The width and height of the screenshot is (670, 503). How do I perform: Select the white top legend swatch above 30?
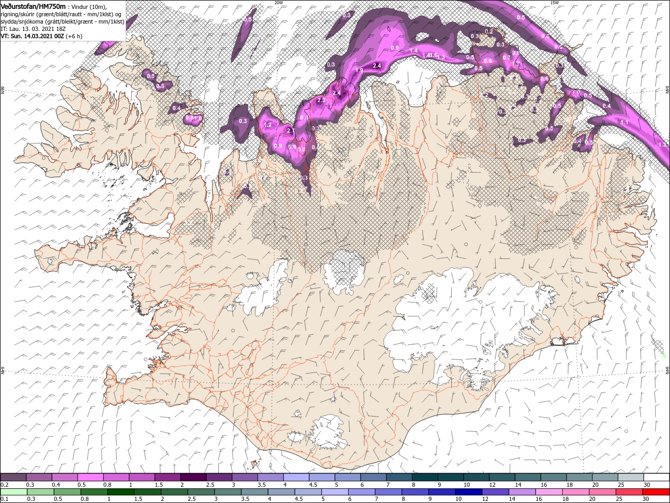656,477
